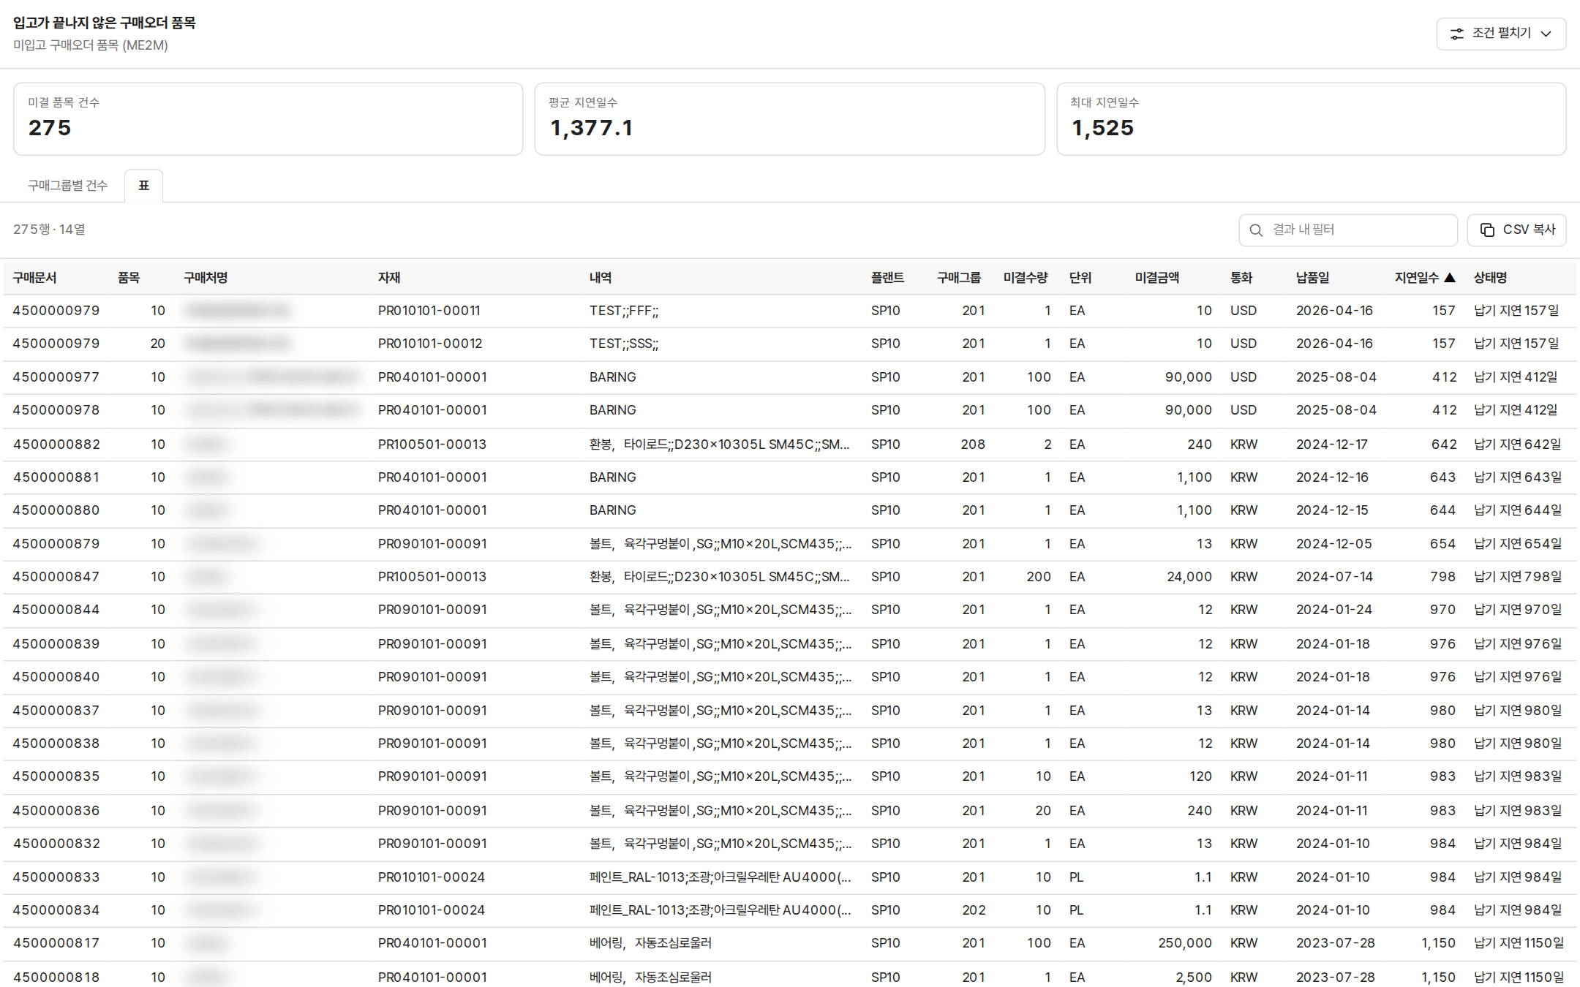Focus the 결과 내 필터 search field

pyautogui.click(x=1348, y=230)
